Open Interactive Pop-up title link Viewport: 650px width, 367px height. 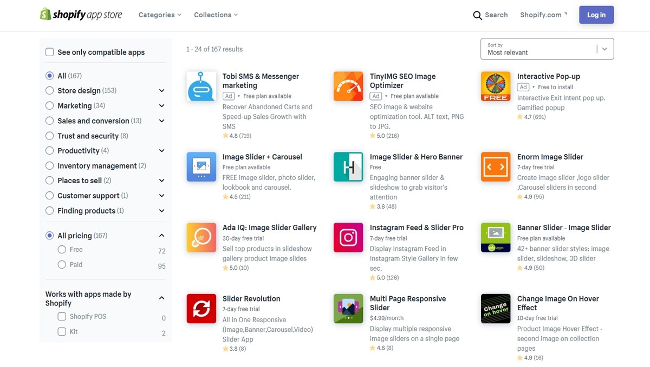click(x=548, y=77)
